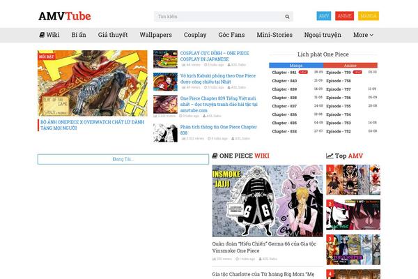
Task: Click the yellow MANGA button
Action: coord(369,16)
